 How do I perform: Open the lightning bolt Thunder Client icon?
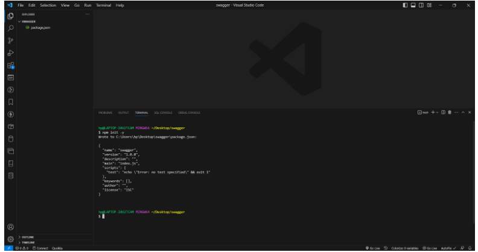[x=10, y=114]
